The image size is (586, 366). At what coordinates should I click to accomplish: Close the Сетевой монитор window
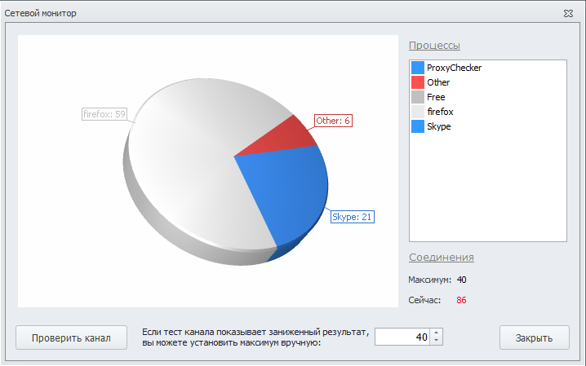point(568,13)
